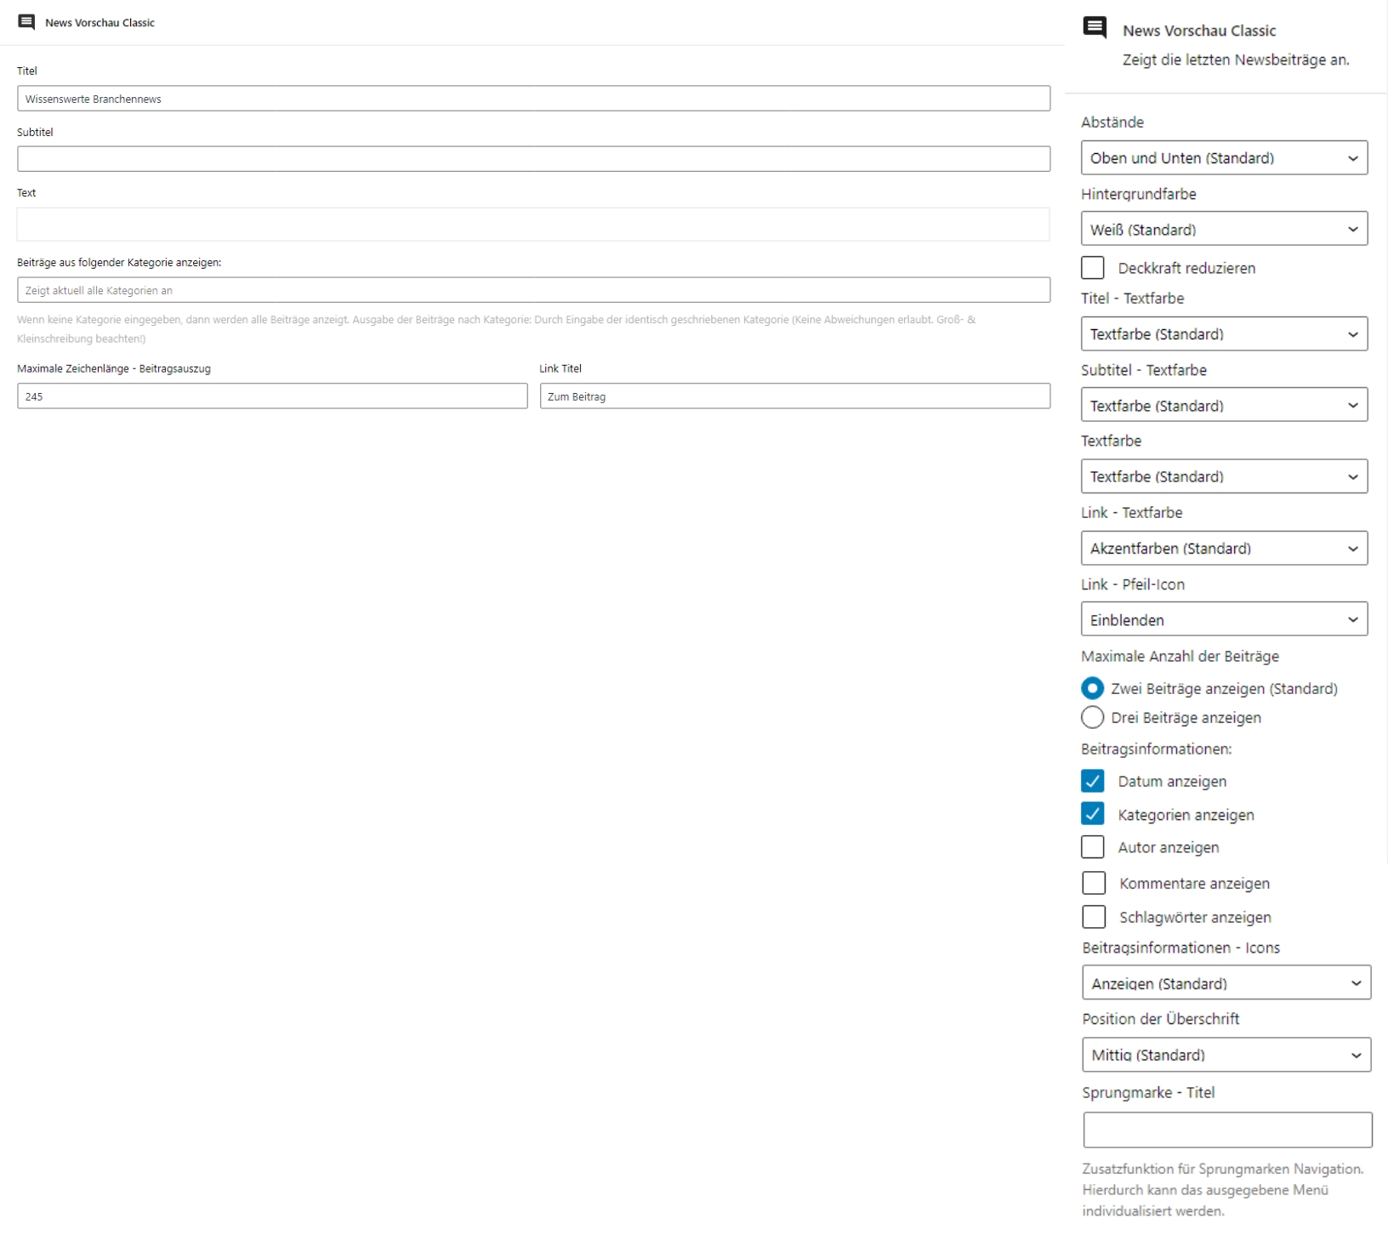1388x1241 pixels.
Task: Select Zwei Beiträge anzeigen radio option
Action: (1093, 688)
